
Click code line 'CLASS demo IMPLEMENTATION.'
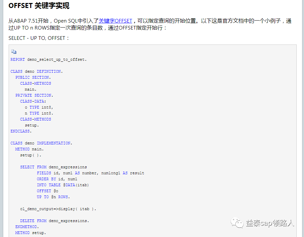coord(41,143)
